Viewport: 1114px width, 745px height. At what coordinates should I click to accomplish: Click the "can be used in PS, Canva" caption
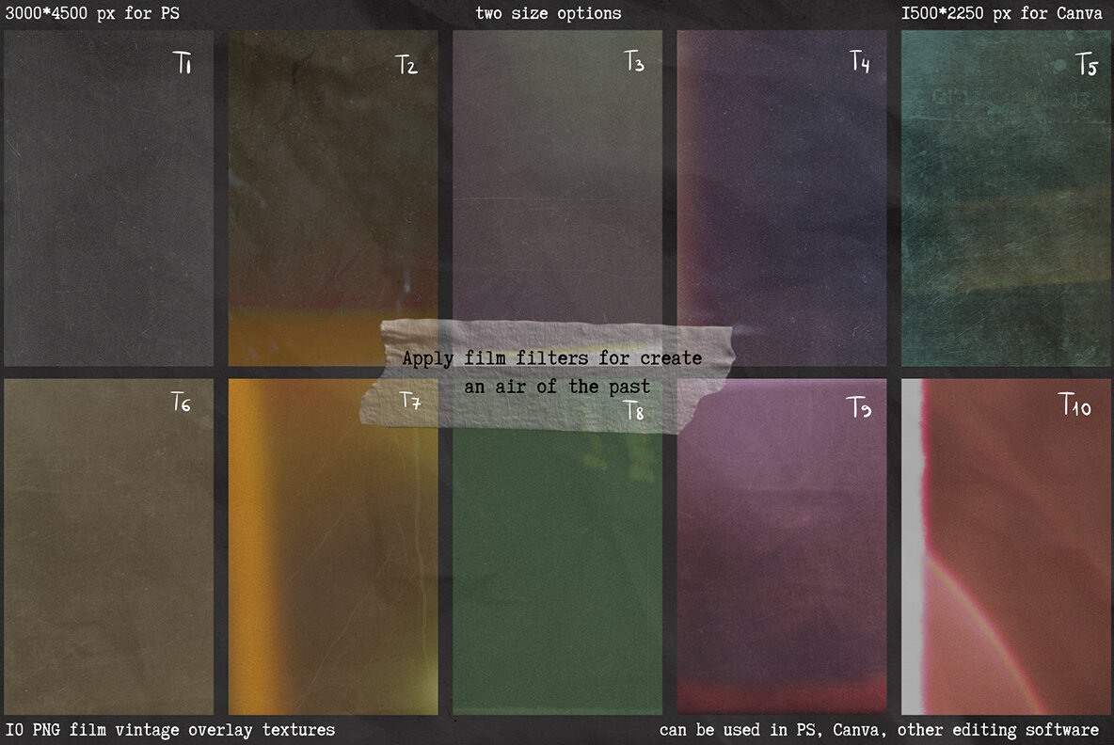click(x=879, y=730)
